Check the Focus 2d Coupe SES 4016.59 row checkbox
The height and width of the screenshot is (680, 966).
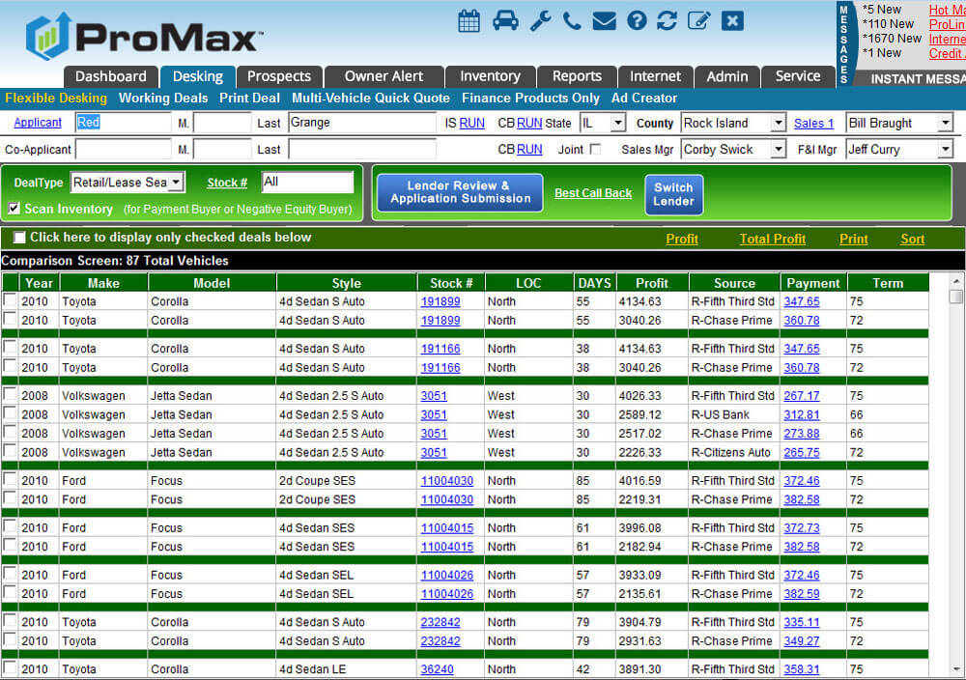tap(10, 479)
